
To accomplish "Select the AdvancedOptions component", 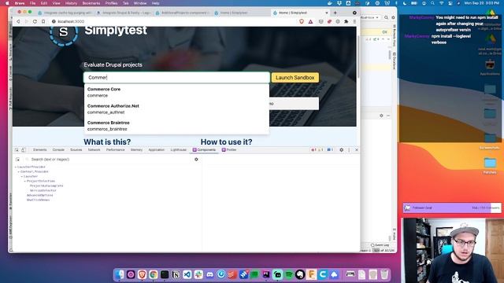I will (x=40, y=195).
